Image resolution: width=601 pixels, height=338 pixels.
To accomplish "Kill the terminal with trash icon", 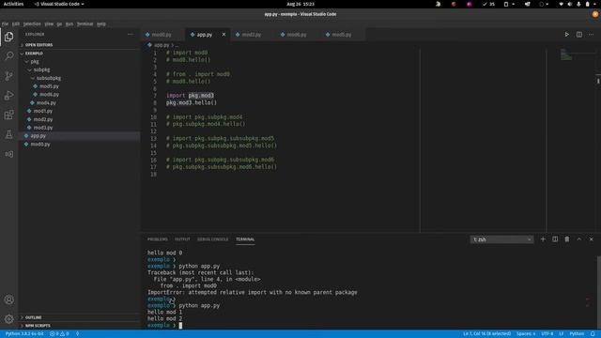I will 567,239.
